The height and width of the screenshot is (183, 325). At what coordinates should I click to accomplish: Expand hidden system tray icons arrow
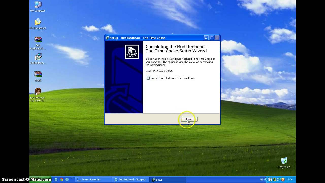coord(266,180)
